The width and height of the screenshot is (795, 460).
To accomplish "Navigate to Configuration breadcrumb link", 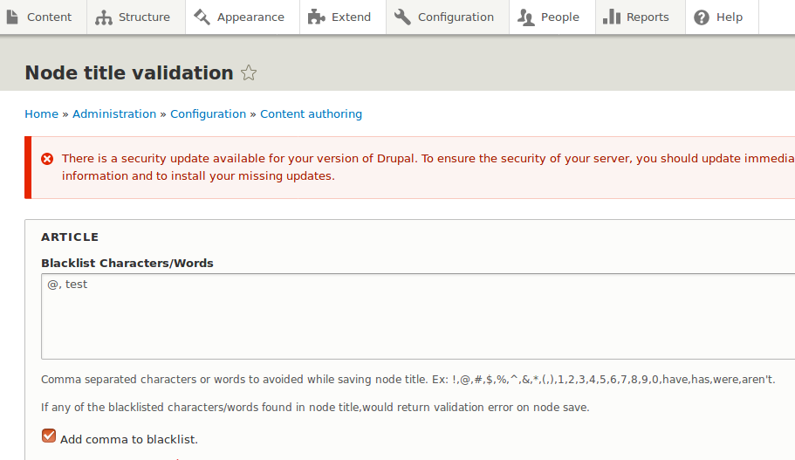I will (x=208, y=113).
